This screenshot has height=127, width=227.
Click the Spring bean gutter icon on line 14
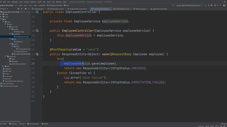pyautogui.click(x=37, y=12)
